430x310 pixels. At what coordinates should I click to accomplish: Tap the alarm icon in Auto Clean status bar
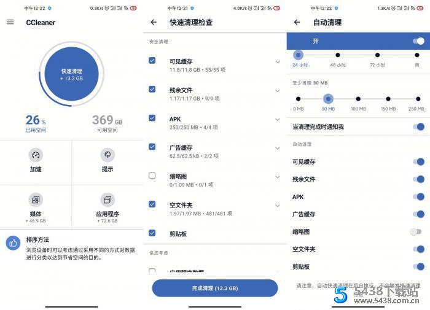[393, 8]
